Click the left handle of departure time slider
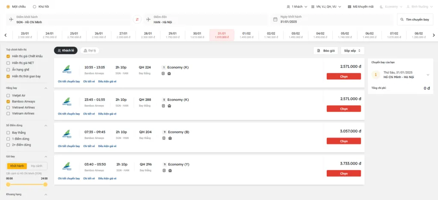438x200 pixels. point(8,184)
